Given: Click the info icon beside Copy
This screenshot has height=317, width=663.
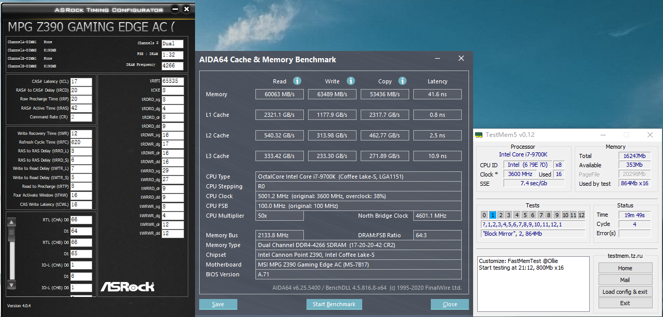Looking at the screenshot, I should [x=402, y=81].
